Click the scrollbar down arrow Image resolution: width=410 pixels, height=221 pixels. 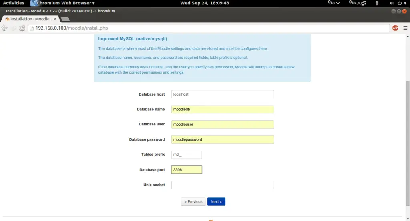[x=408, y=219]
